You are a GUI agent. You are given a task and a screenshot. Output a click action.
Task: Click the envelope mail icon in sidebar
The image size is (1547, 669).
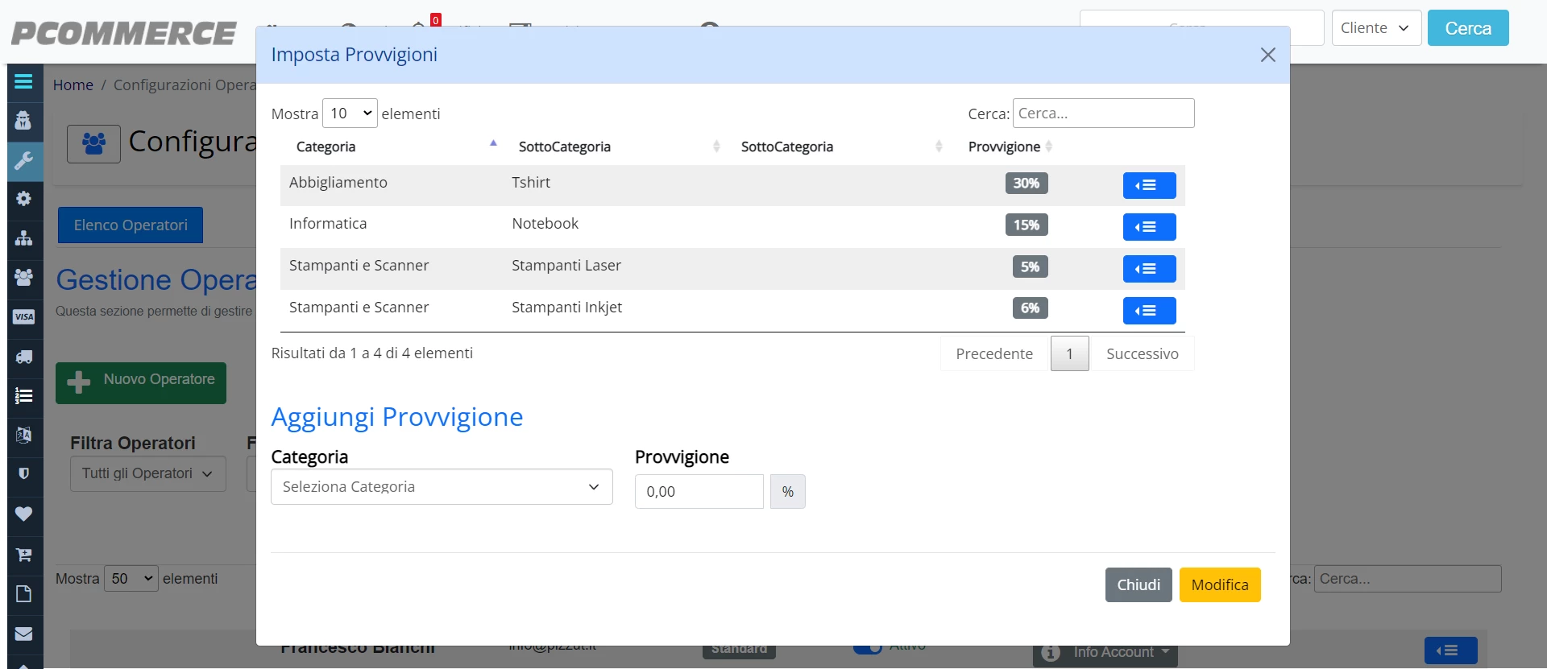point(23,634)
